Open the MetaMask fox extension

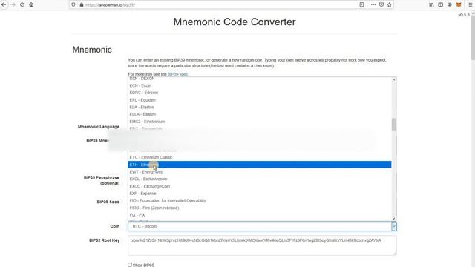pos(459,4)
